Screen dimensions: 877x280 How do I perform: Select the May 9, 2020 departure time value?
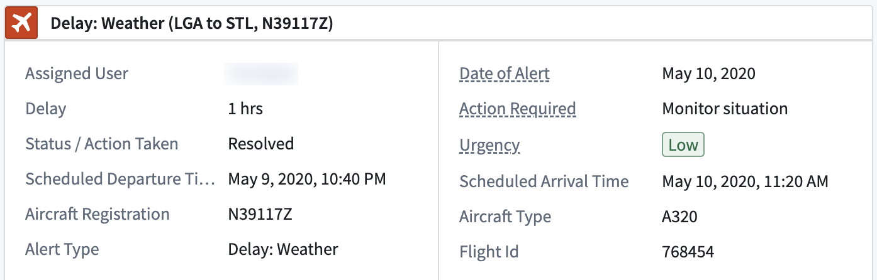click(307, 179)
